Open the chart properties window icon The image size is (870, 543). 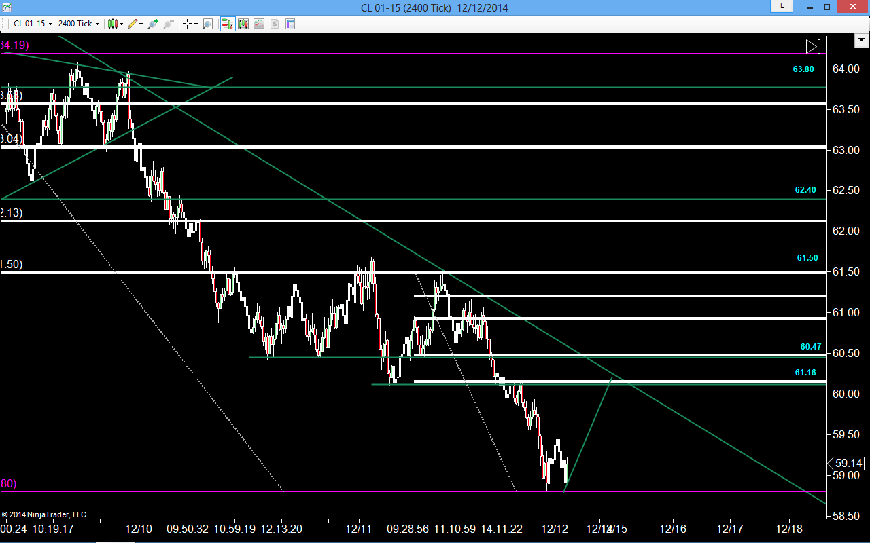point(290,24)
